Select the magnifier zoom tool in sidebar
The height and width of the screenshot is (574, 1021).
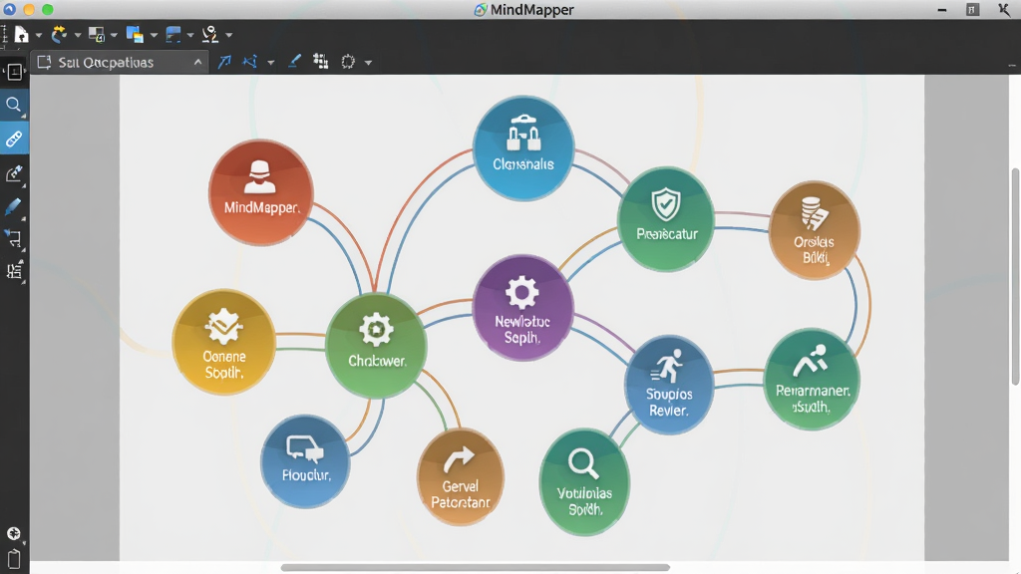14,105
